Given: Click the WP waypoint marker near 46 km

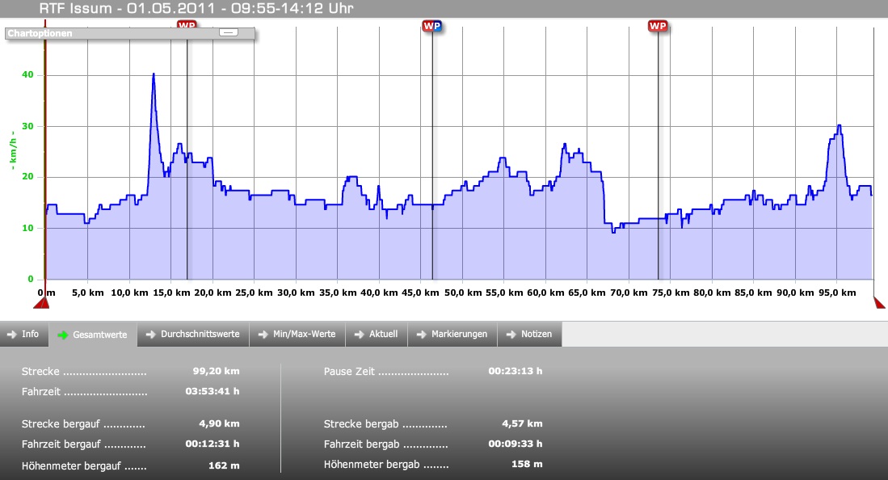Looking at the screenshot, I should pos(432,26).
